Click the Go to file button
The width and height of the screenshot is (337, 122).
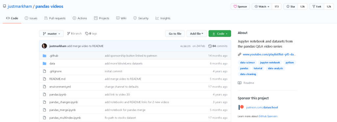(x=175, y=33)
